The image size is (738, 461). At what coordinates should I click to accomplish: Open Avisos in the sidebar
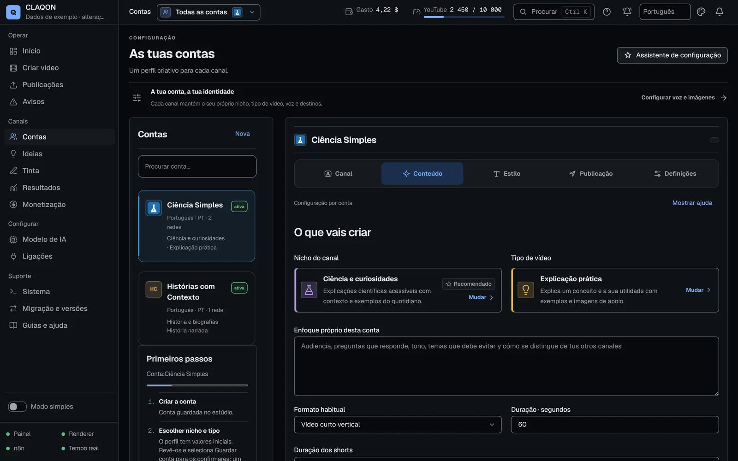[x=59, y=101]
